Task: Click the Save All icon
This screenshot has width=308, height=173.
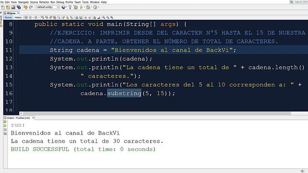Action: point(19,7)
